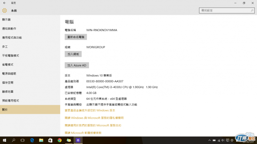Screen dimensions: 257x144
Task: Open 預設應用程式 settings
Action: [30, 101]
